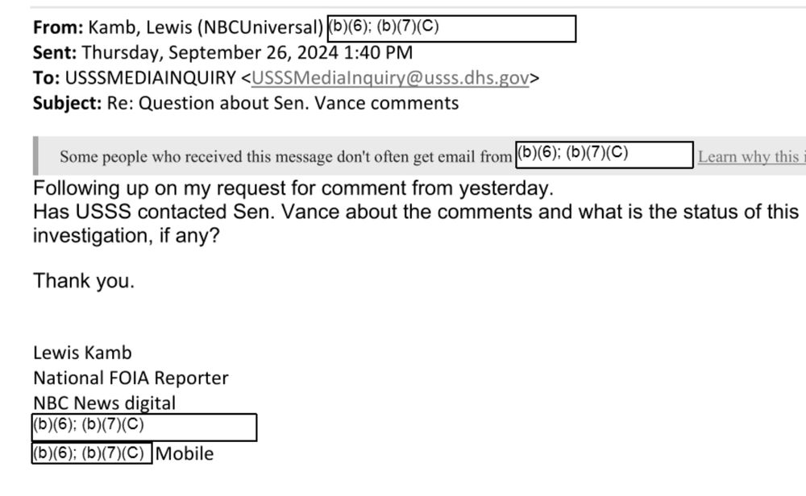Image resolution: width=806 pixels, height=496 pixels.
Task: Click the redaction box below NBC News digital
Action: tap(144, 428)
